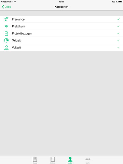The width and height of the screenshot is (123, 164).
Task: Open the Mehr three-dots icon
Action: [88, 159]
